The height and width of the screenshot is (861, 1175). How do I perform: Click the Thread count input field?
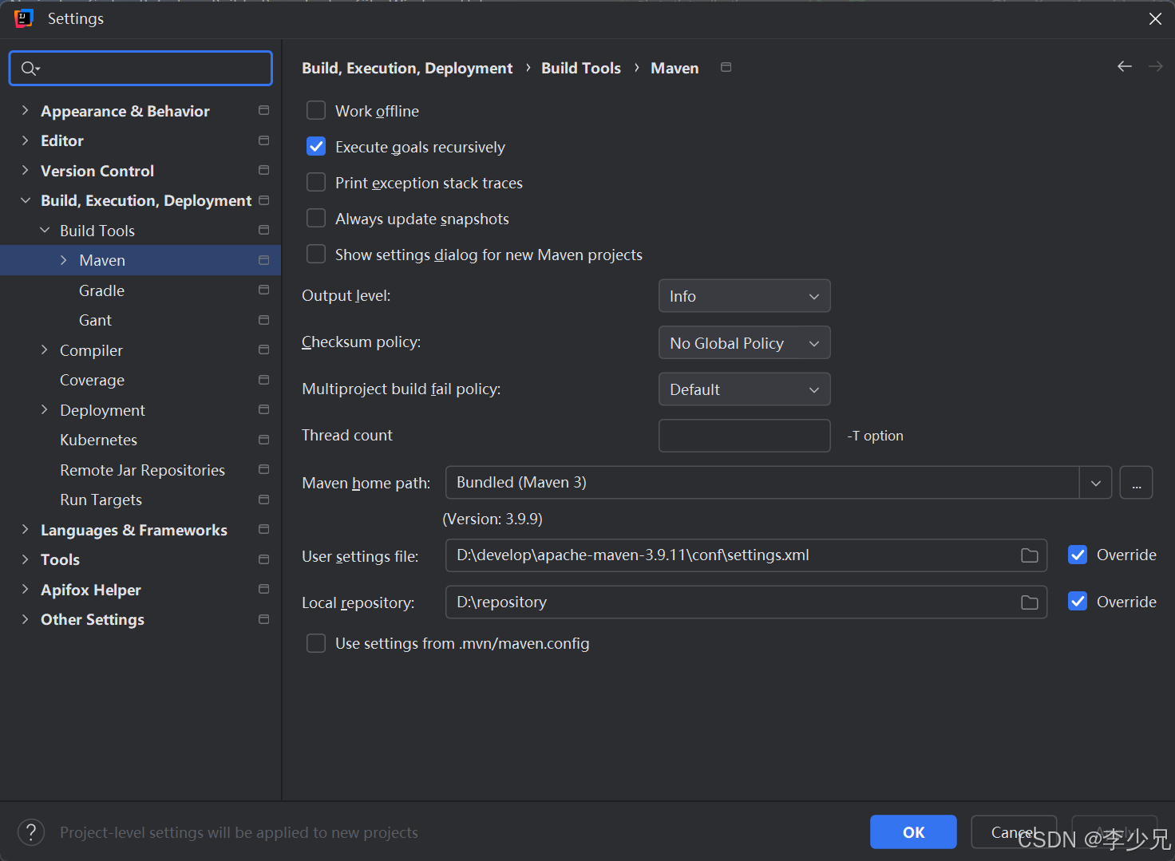pos(744,436)
